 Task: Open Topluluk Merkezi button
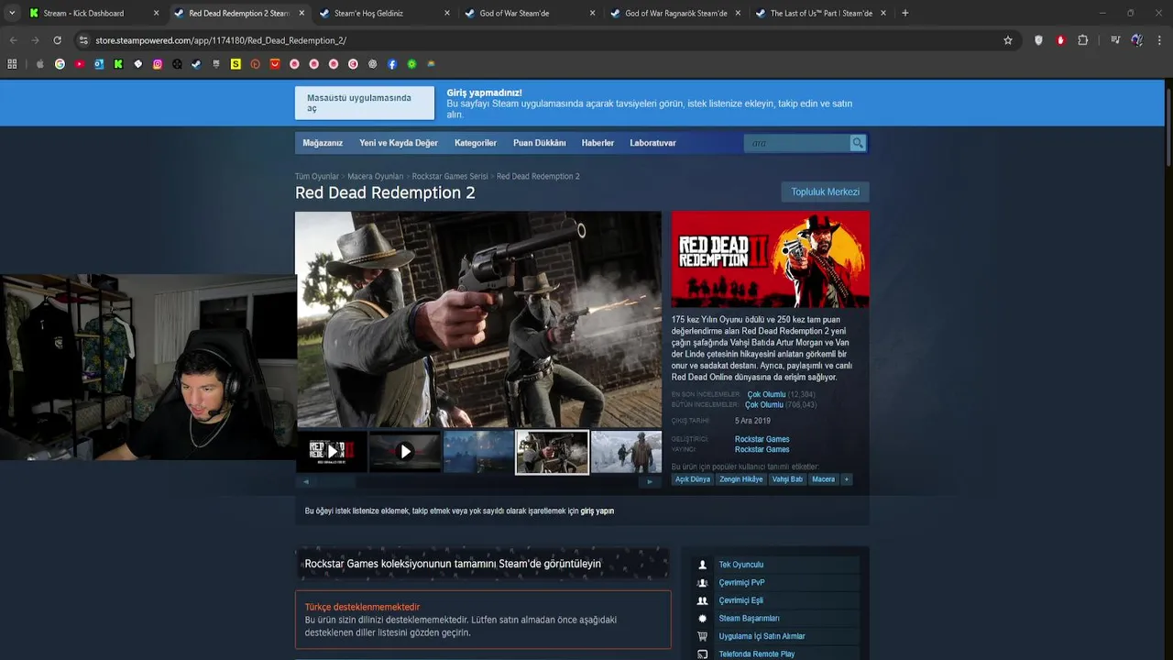(825, 192)
